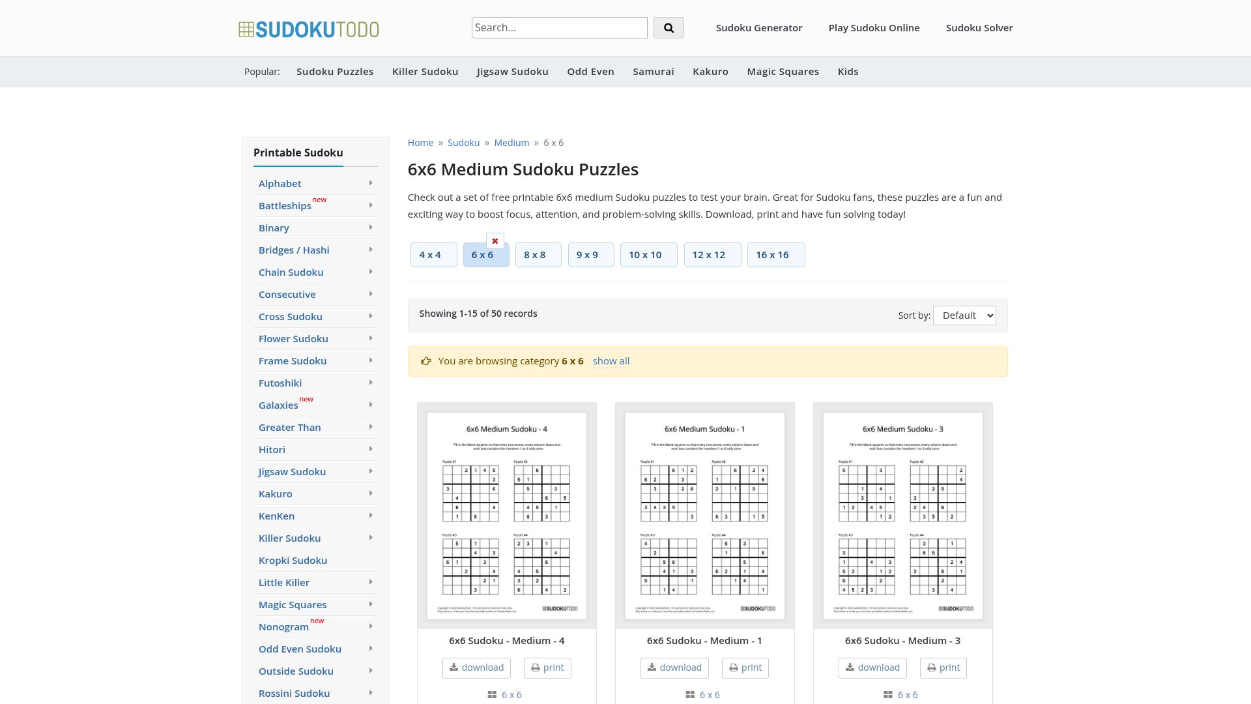1251x704 pixels.
Task: Click the show all link
Action: click(x=611, y=361)
